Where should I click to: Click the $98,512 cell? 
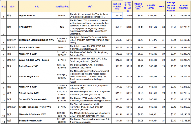tap(151, 27)
